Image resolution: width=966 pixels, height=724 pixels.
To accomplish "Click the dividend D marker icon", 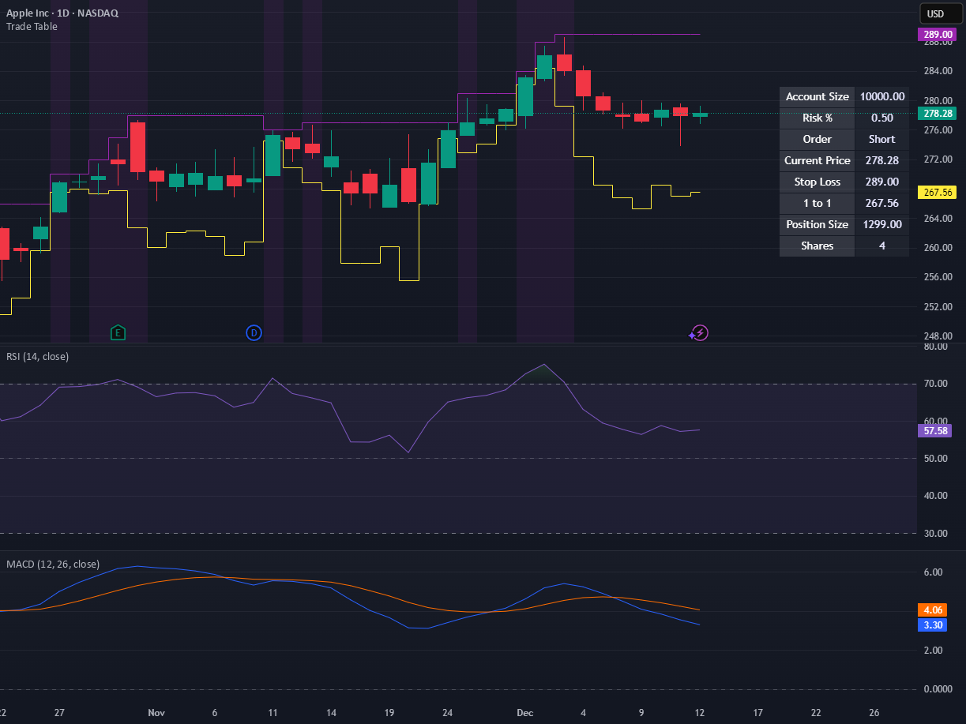I will [x=254, y=333].
